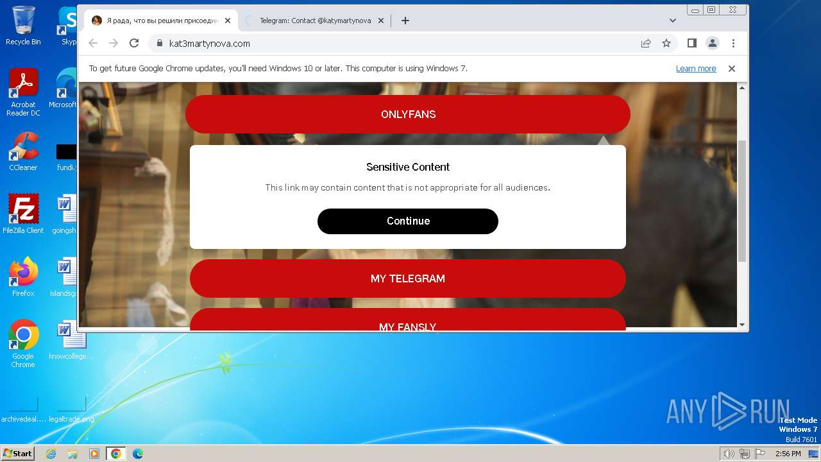Click the taskbar clock showing 2:56 PM
Viewport: 821px width, 462px height.
pos(788,454)
